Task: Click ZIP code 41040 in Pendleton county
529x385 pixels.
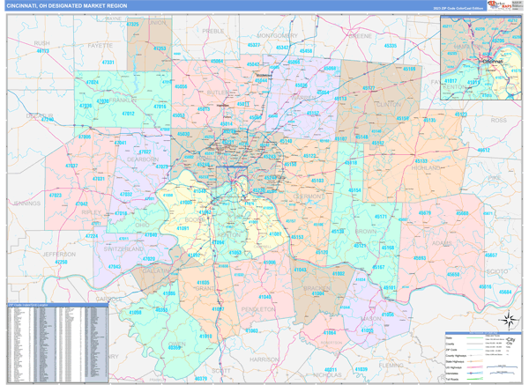Action: click(264, 297)
